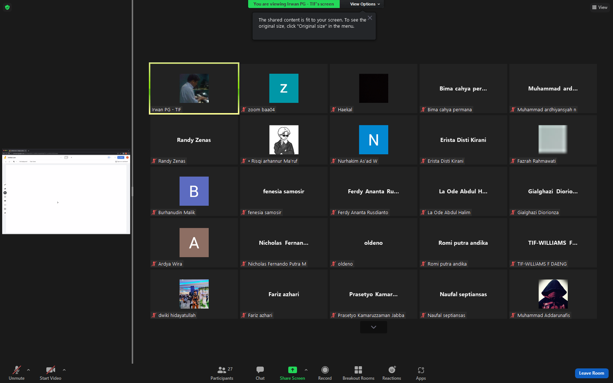Open the Participants panel
This screenshot has height=383, width=613.
pyautogui.click(x=222, y=373)
